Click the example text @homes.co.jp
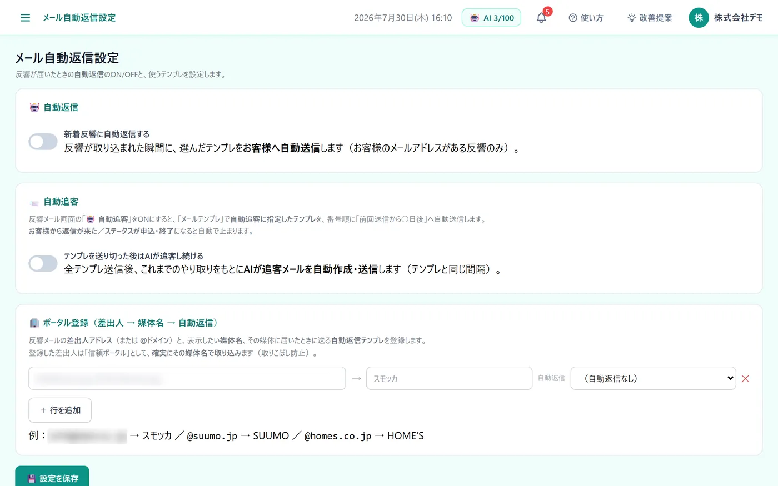The width and height of the screenshot is (778, 486). point(338,436)
